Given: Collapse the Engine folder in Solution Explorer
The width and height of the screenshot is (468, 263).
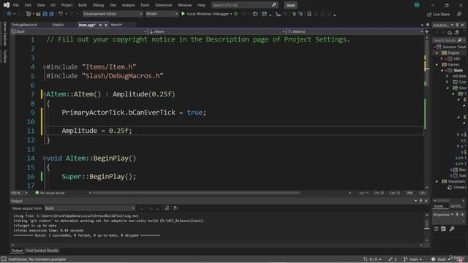Looking at the screenshot, I should click(x=437, y=53).
